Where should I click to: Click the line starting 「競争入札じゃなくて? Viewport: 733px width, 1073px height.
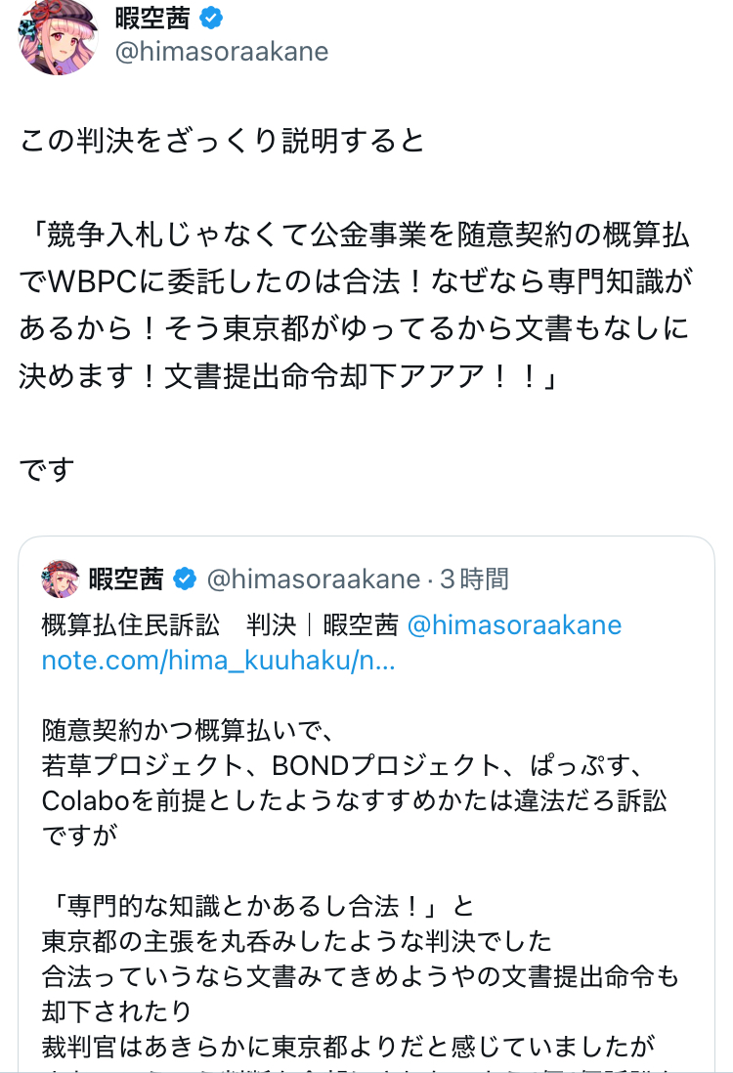pos(355,236)
